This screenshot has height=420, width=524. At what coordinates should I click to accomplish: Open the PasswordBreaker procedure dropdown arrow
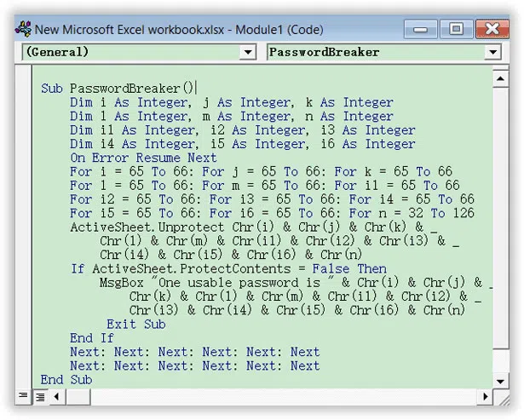point(492,52)
